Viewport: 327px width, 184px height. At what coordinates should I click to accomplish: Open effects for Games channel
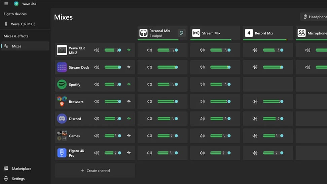[x=129, y=136]
